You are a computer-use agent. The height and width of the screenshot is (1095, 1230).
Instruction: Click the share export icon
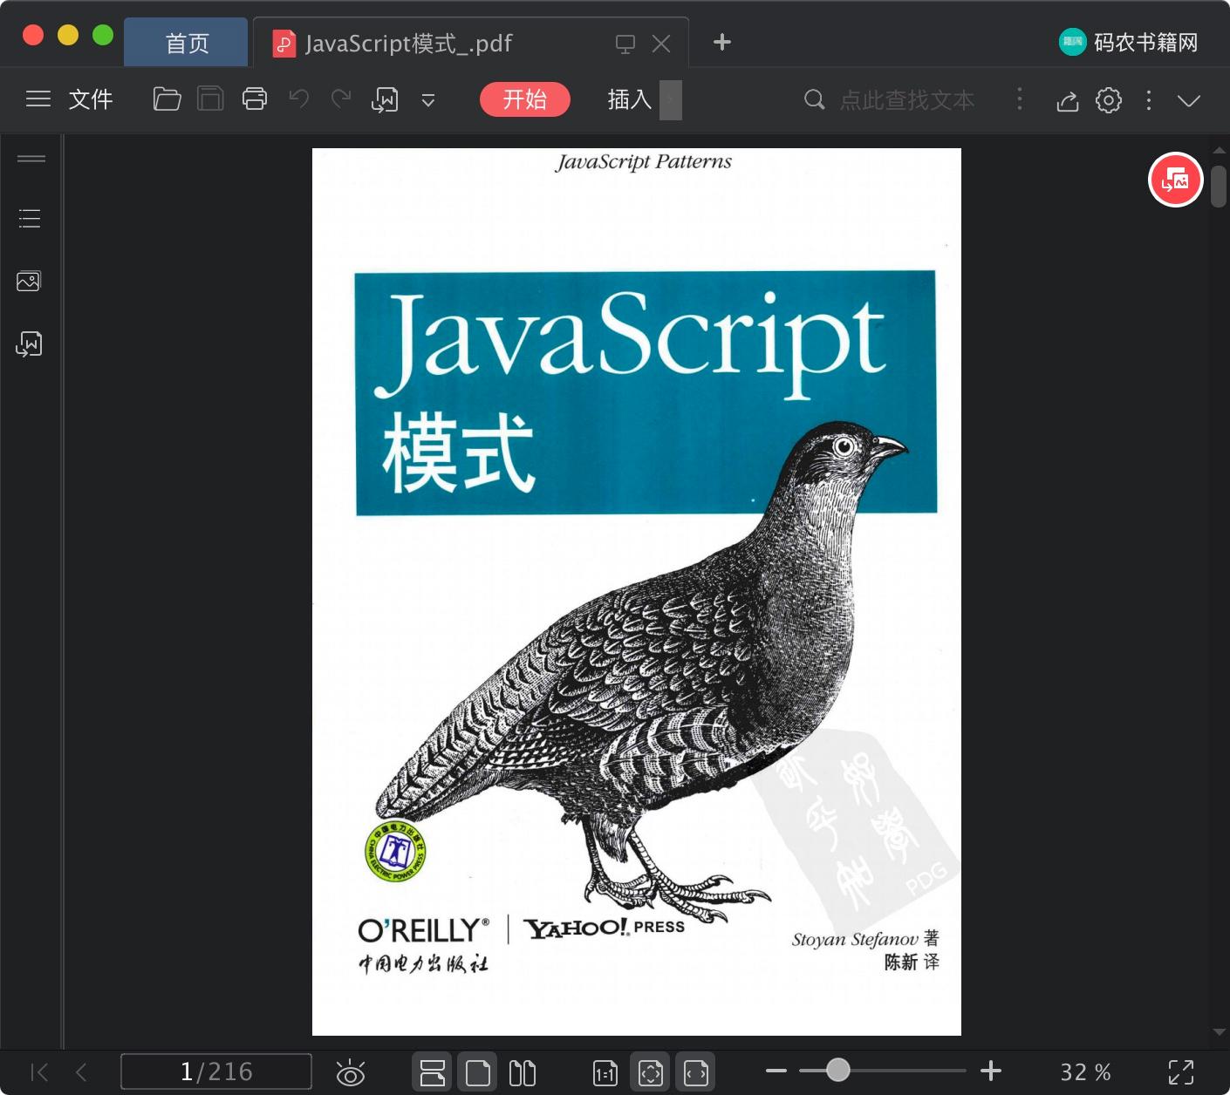[1068, 100]
